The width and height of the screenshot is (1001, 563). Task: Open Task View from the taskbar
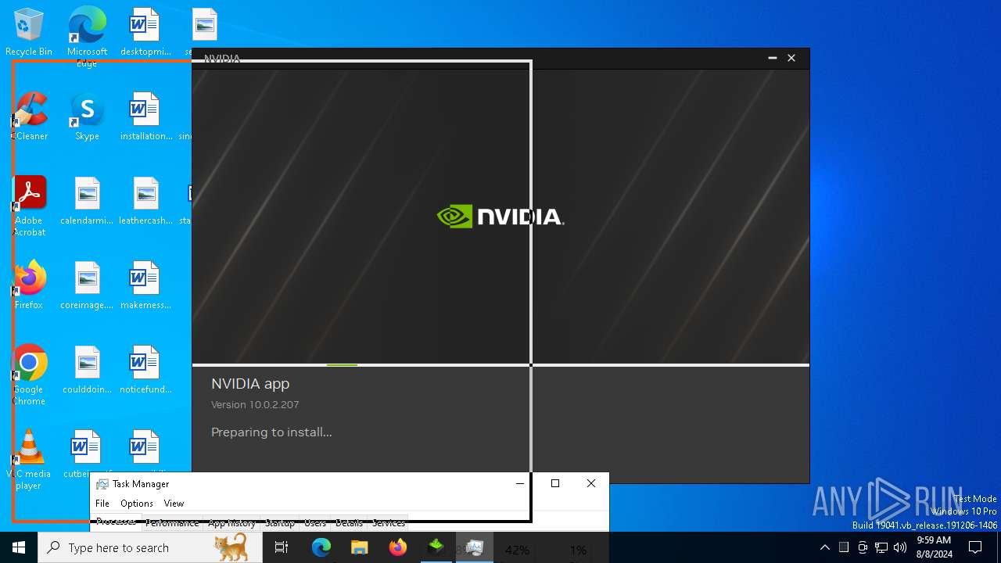point(282,547)
